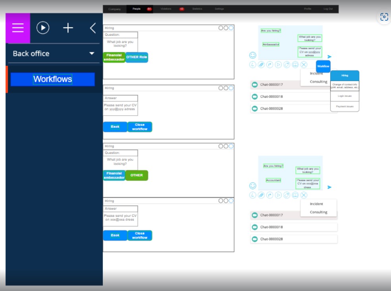This screenshot has width=391, height=291.
Task: Choose Payment issues in the Hiring submenu
Action: point(345,106)
